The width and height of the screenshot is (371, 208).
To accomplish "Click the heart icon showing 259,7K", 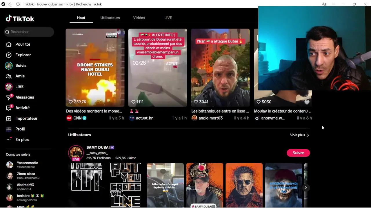I will click(x=71, y=102).
